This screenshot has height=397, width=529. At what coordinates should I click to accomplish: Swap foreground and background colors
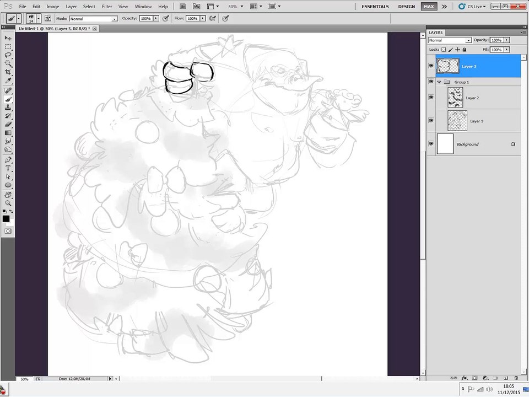pos(11,211)
